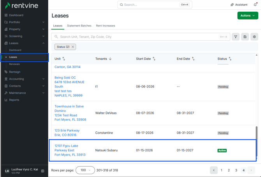Click the Maintenance wrench icon

coord(6,93)
